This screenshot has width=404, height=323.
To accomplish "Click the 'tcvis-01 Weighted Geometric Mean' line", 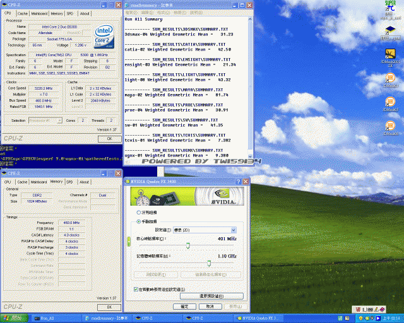I will (178, 141).
